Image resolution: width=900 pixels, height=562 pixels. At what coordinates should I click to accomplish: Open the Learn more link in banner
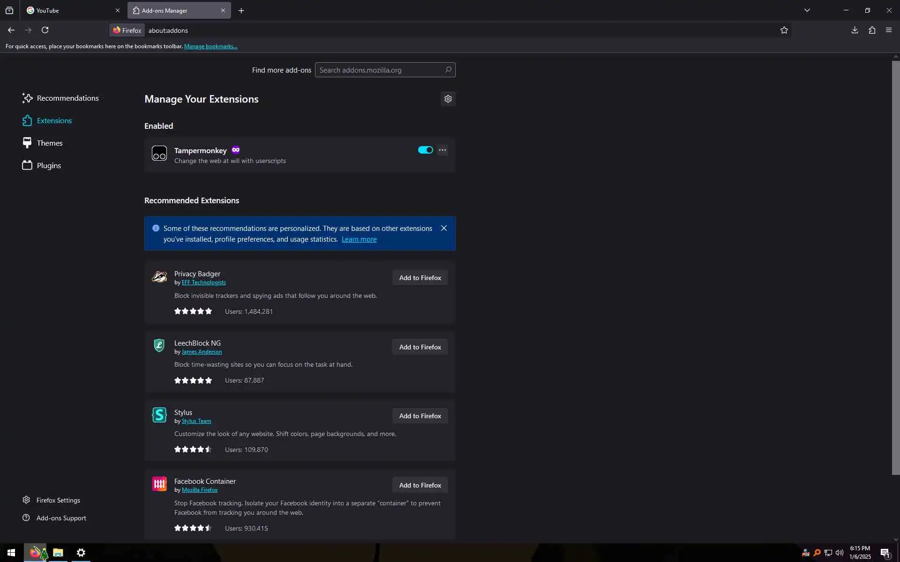click(359, 239)
